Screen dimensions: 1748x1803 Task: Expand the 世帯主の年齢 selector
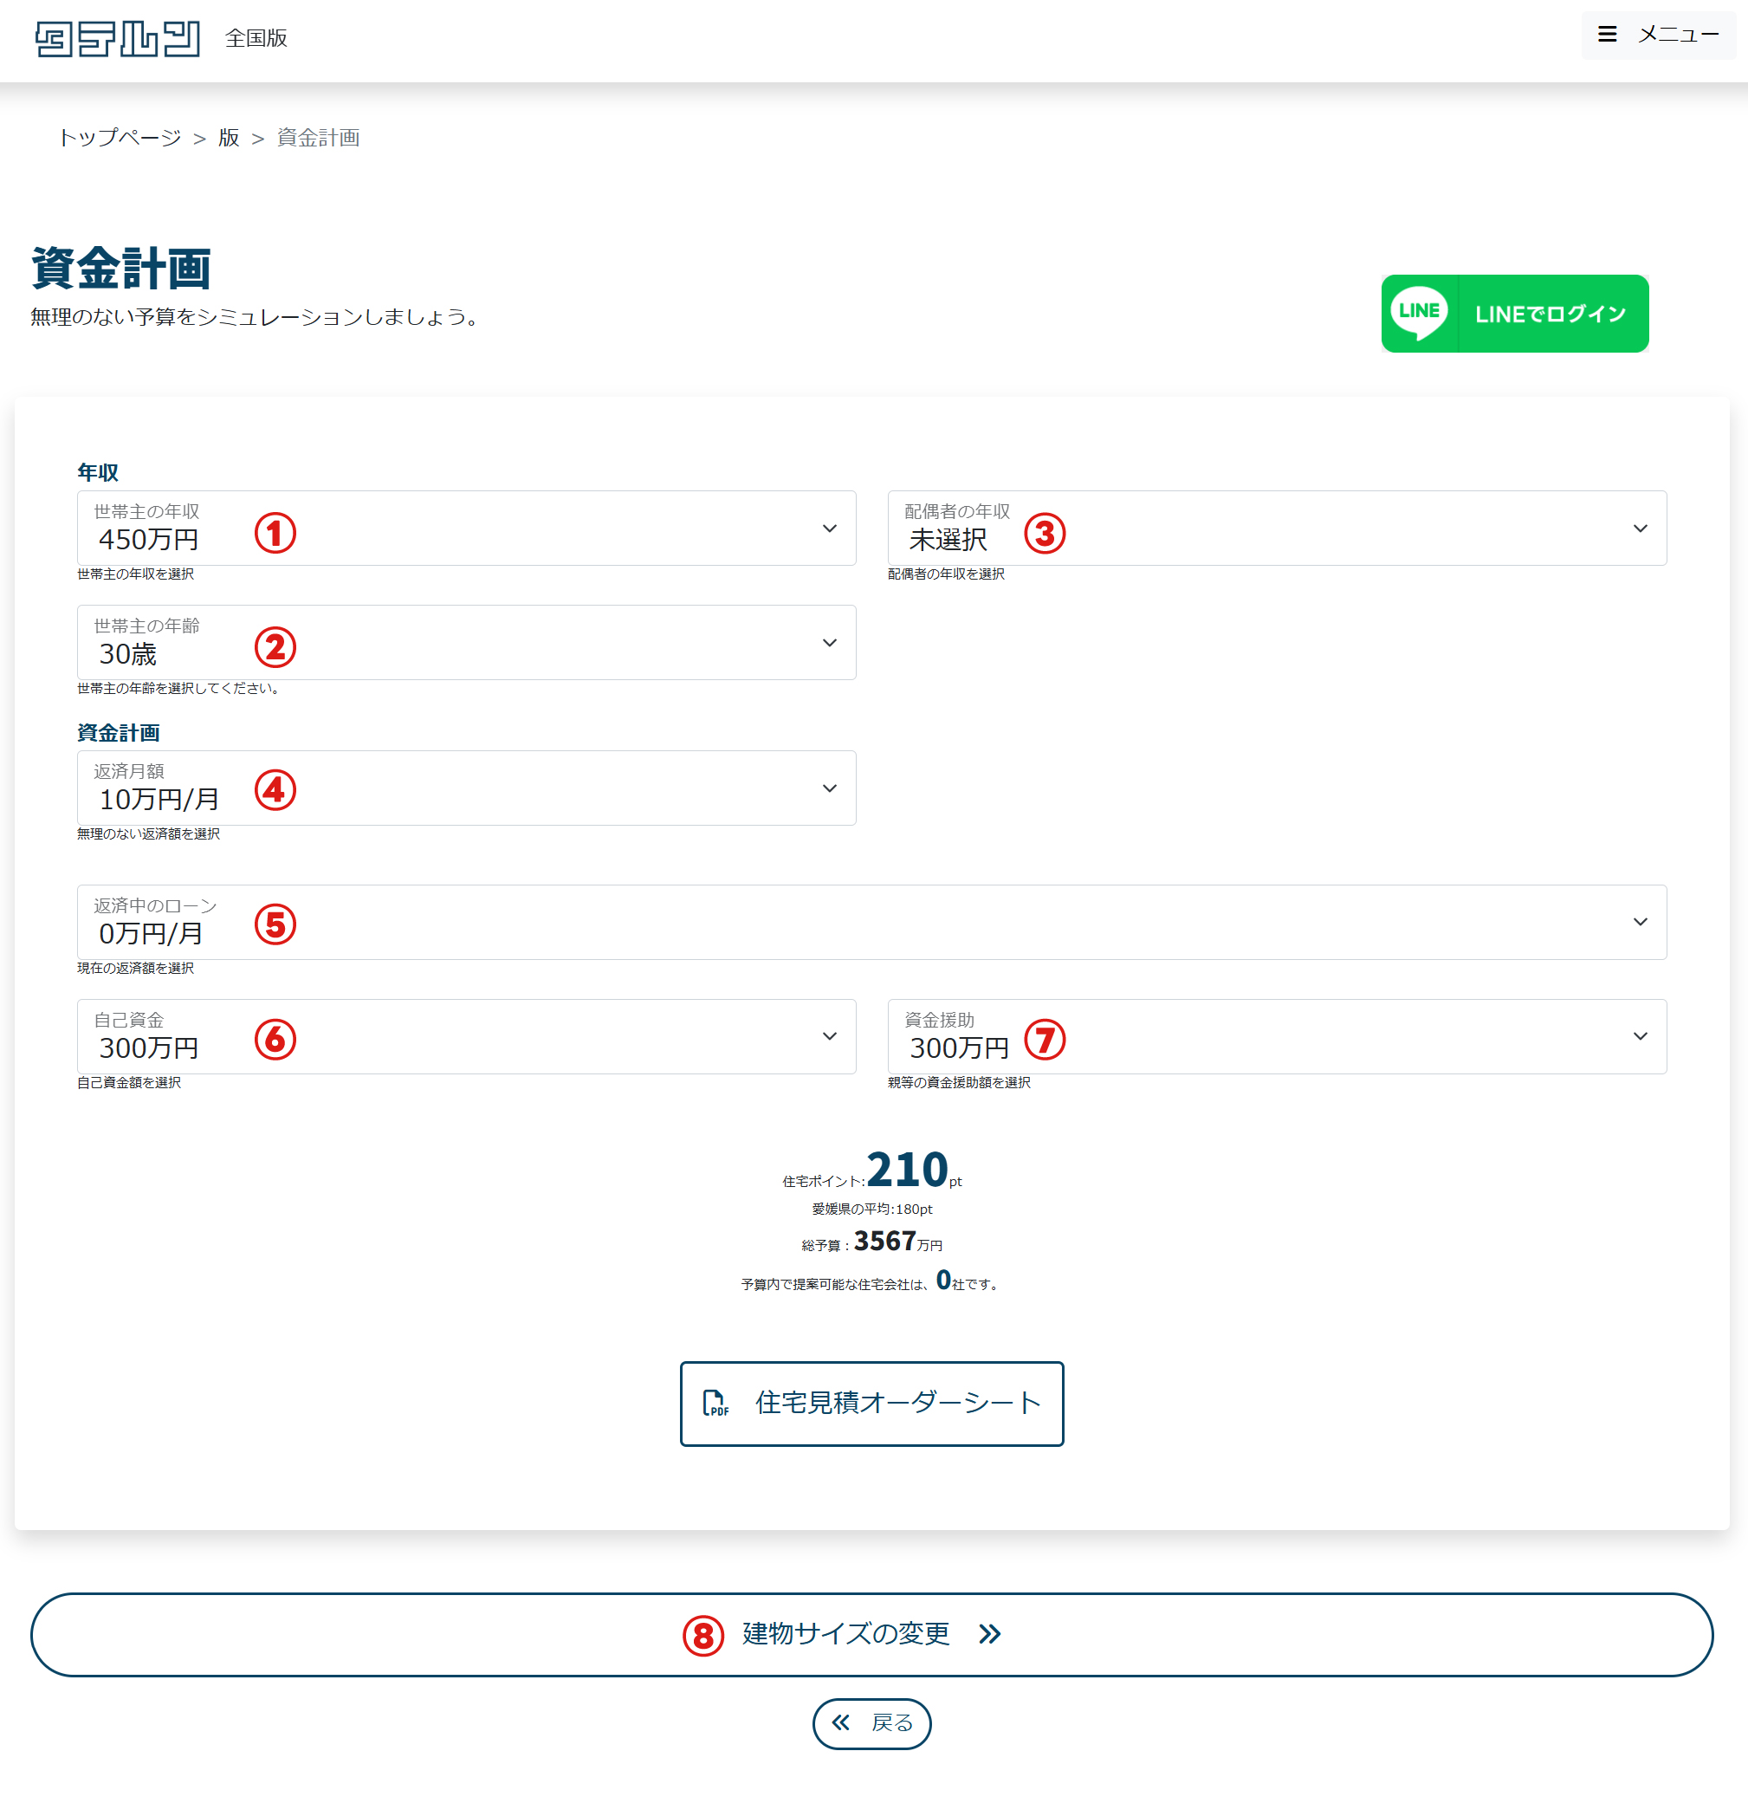[466, 642]
